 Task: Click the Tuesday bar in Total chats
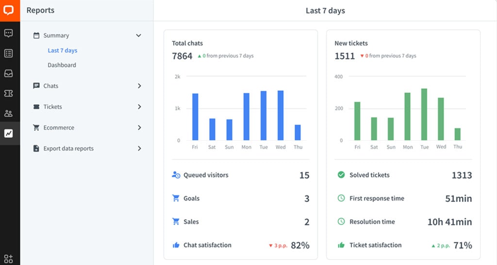point(264,116)
